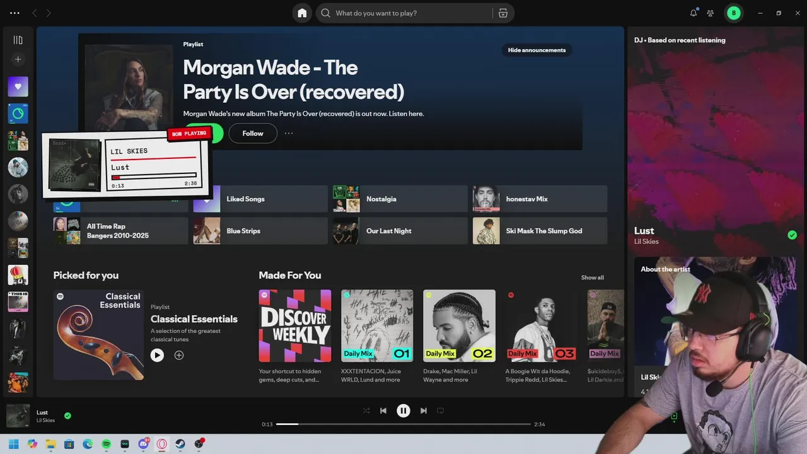Open File Explorer from taskbar
Screen dimensions: 807x454
coord(51,444)
